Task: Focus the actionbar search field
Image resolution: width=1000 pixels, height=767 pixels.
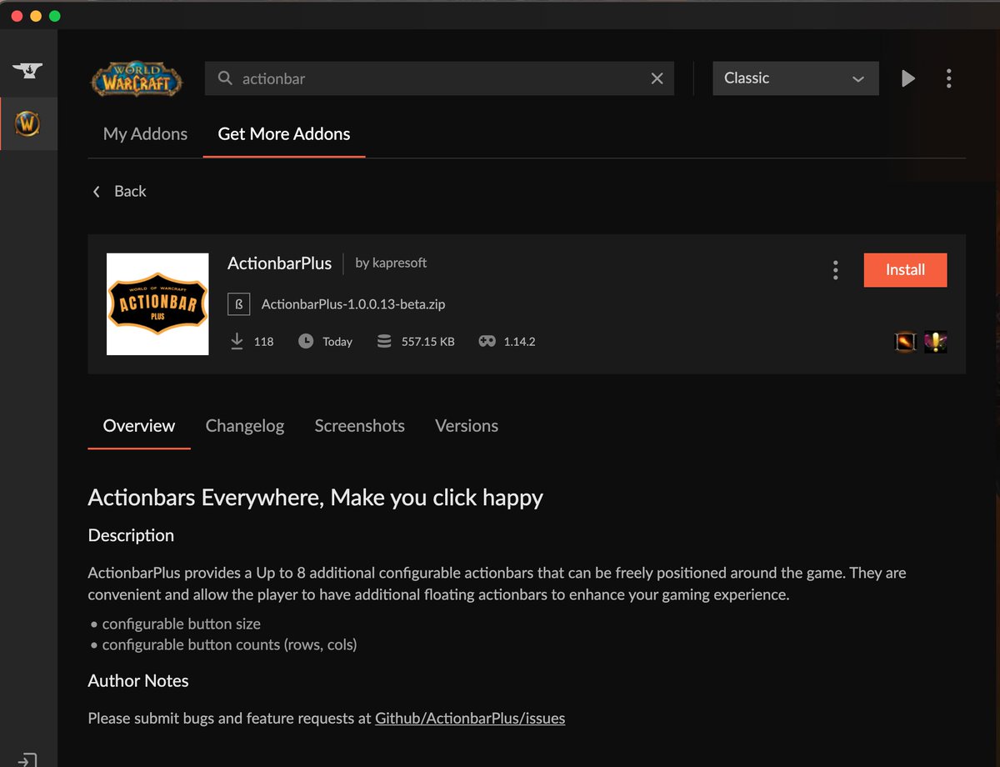Action: (x=439, y=78)
